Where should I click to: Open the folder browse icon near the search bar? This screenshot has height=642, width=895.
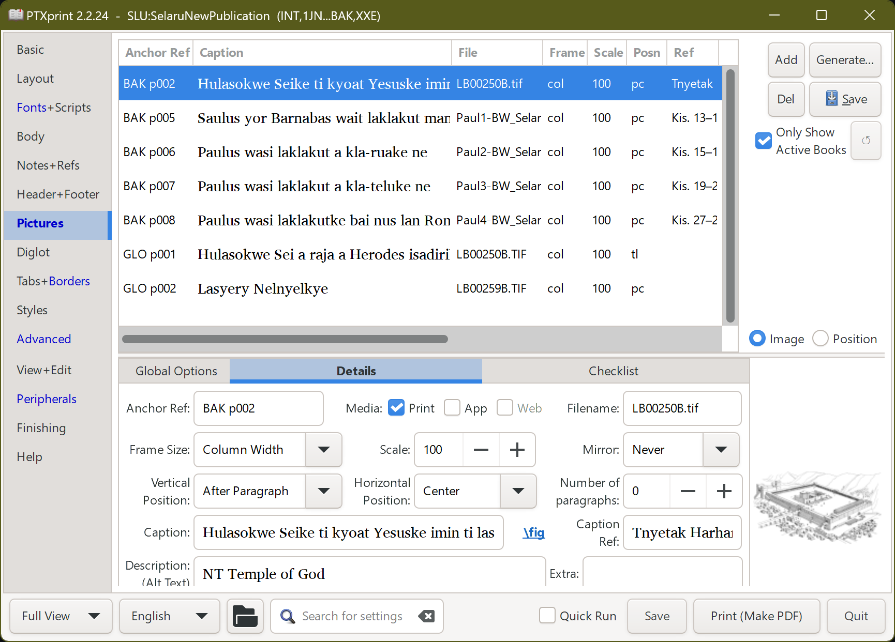[245, 616]
